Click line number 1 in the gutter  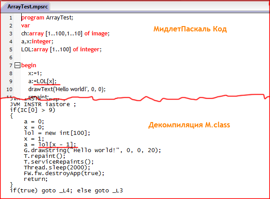pyautogui.click(x=11, y=18)
